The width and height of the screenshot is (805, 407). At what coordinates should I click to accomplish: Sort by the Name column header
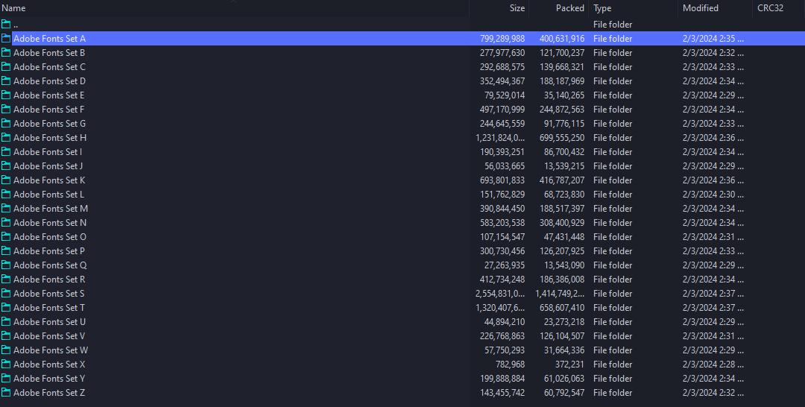tap(13, 8)
